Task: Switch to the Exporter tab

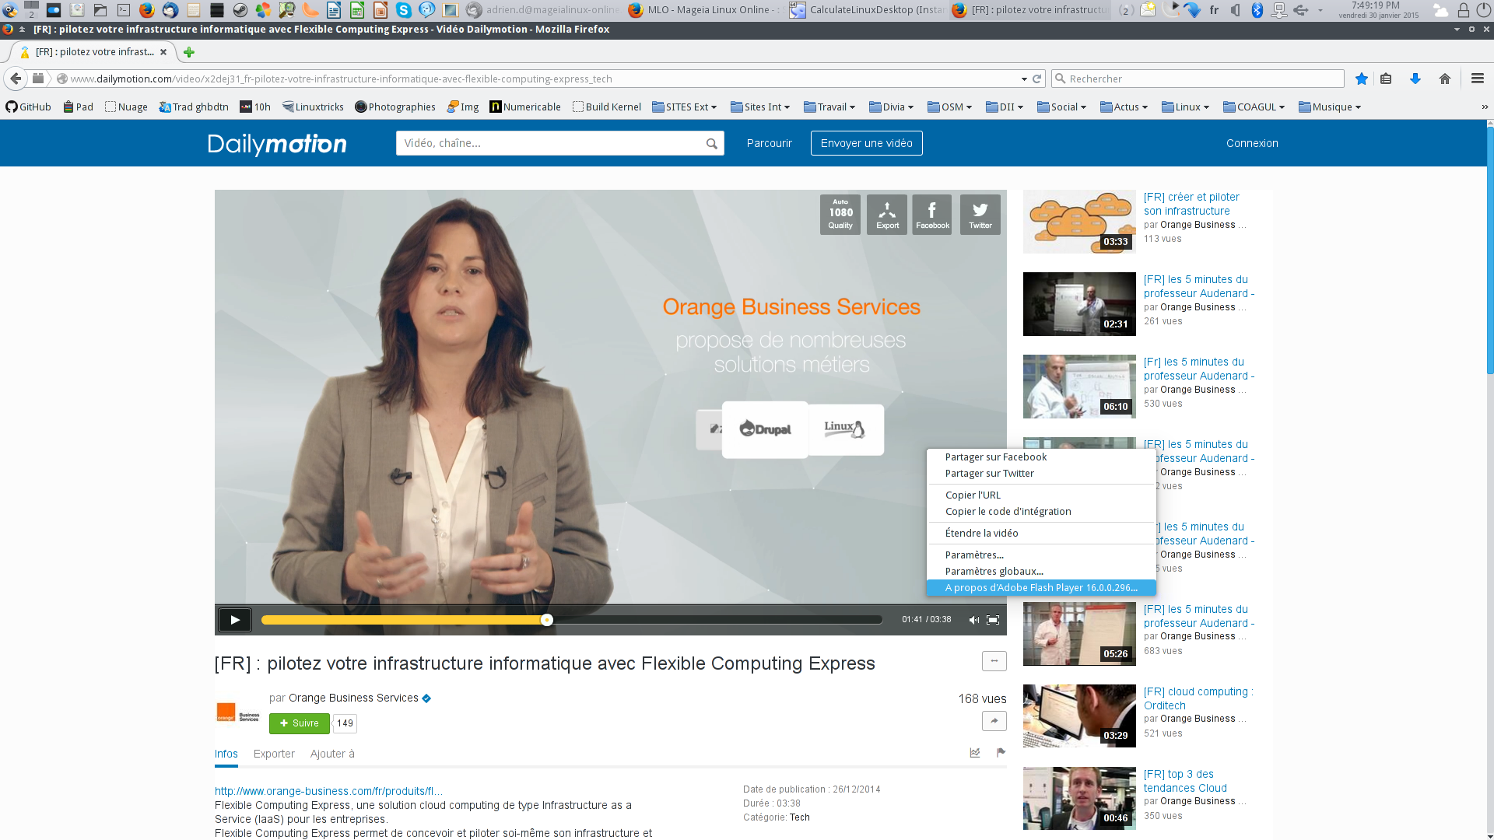Action: [x=274, y=754]
